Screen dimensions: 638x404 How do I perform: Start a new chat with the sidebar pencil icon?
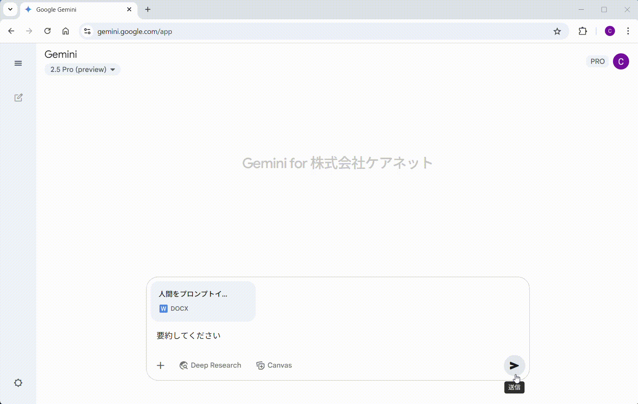tap(18, 98)
